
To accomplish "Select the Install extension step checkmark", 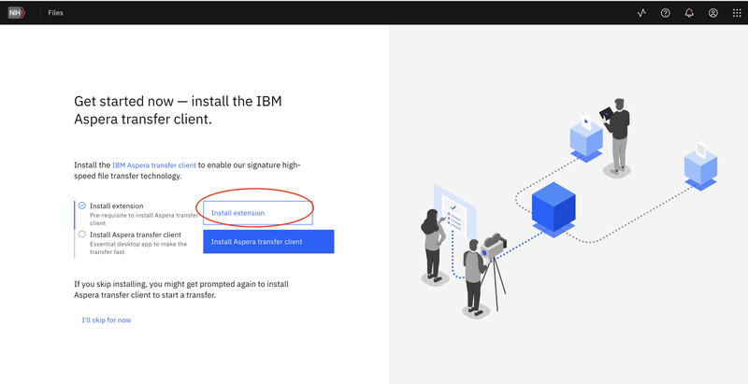I will coord(82,206).
